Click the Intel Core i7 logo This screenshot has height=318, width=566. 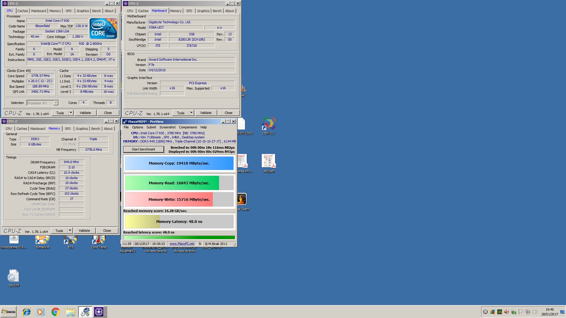pyautogui.click(x=103, y=29)
